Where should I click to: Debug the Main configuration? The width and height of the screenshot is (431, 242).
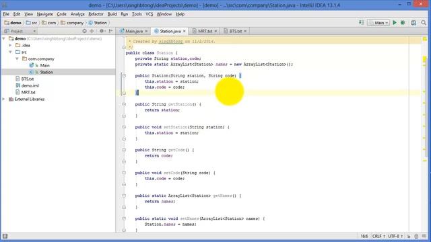(x=403, y=23)
